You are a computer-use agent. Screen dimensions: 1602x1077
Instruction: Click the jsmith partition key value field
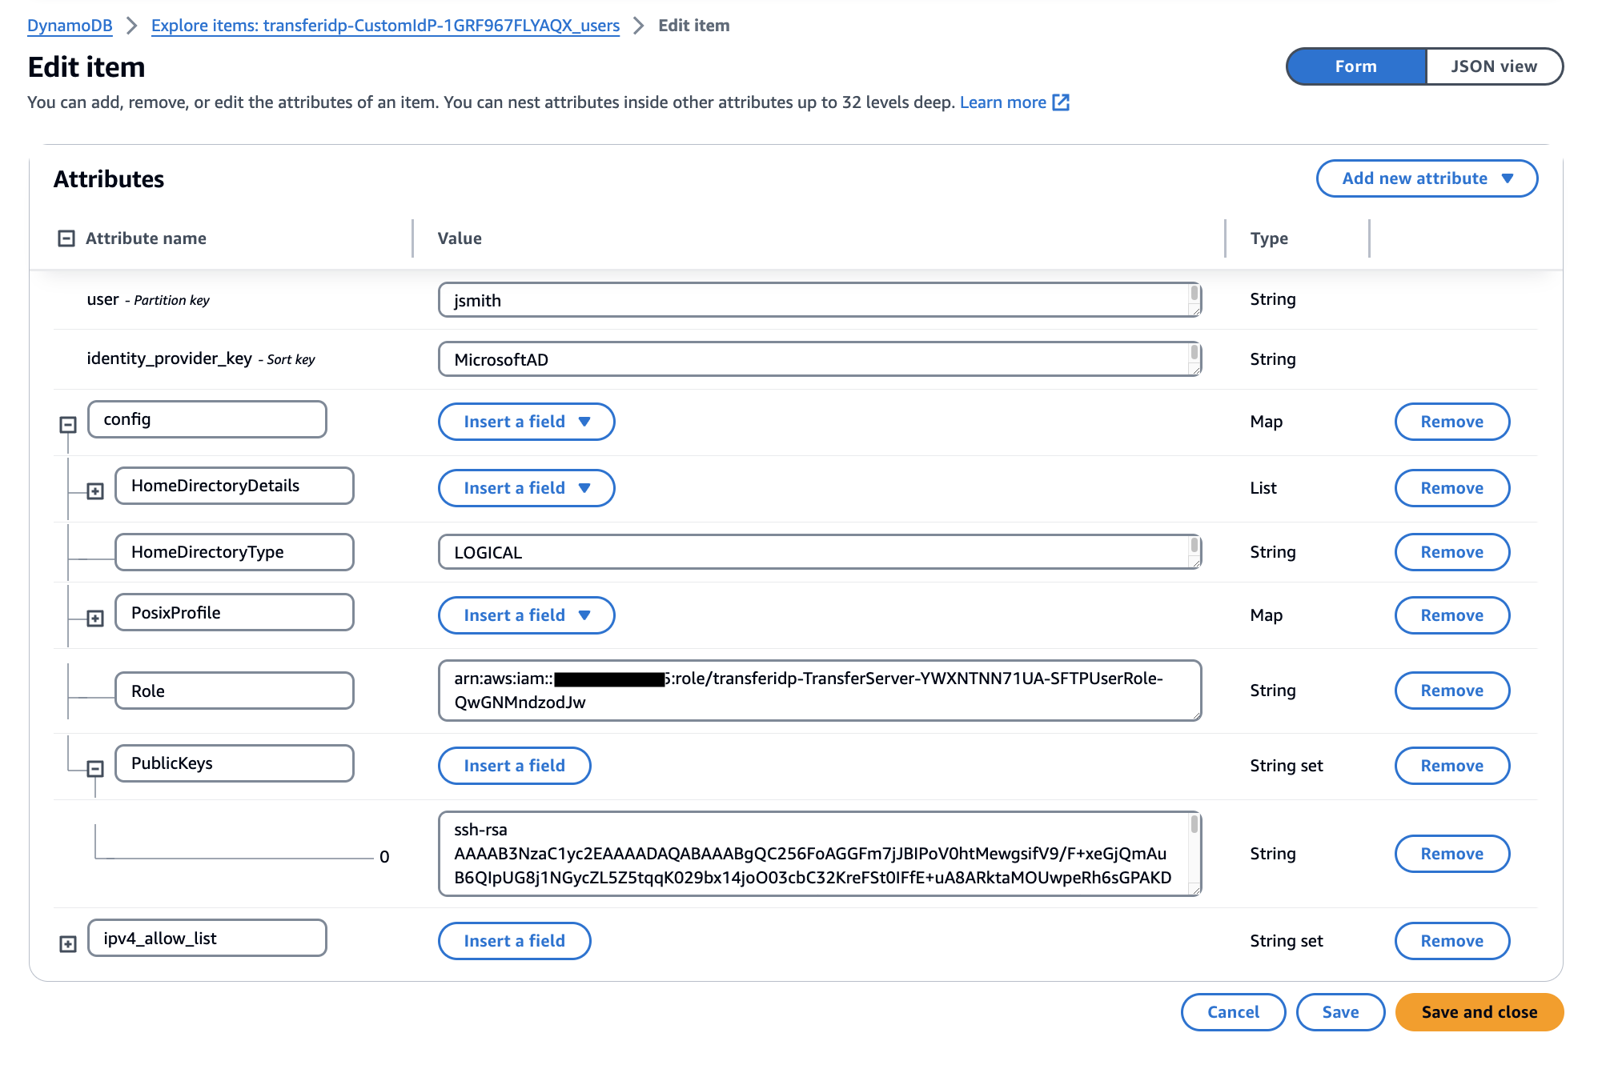point(818,300)
